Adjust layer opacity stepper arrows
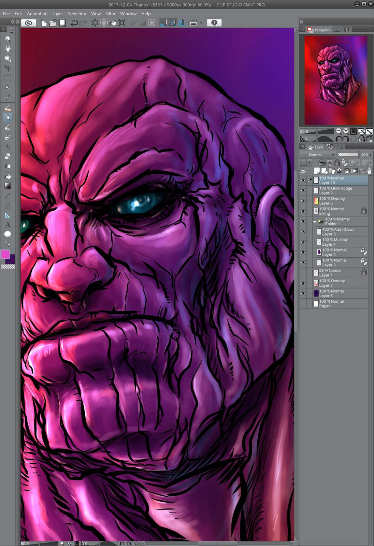The height and width of the screenshot is (546, 374). [370, 155]
